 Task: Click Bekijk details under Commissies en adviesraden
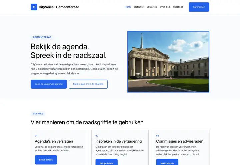[167, 162]
